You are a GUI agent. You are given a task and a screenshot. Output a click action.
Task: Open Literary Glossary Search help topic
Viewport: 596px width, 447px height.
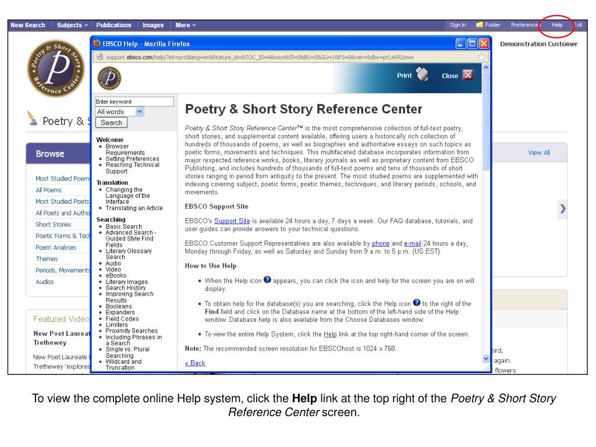tap(129, 254)
